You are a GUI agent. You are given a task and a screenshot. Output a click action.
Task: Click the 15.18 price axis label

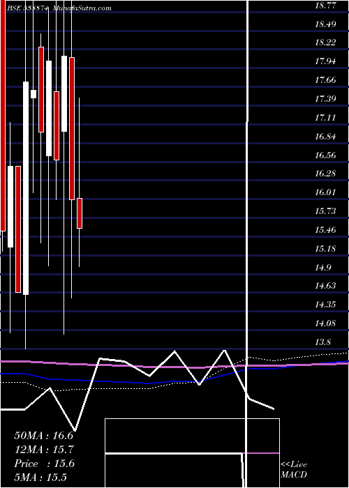tap(326, 249)
